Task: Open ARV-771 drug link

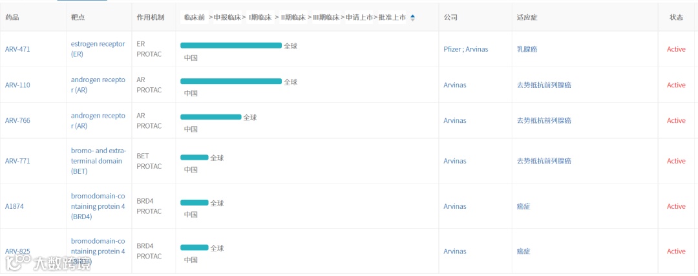Action: click(x=18, y=161)
